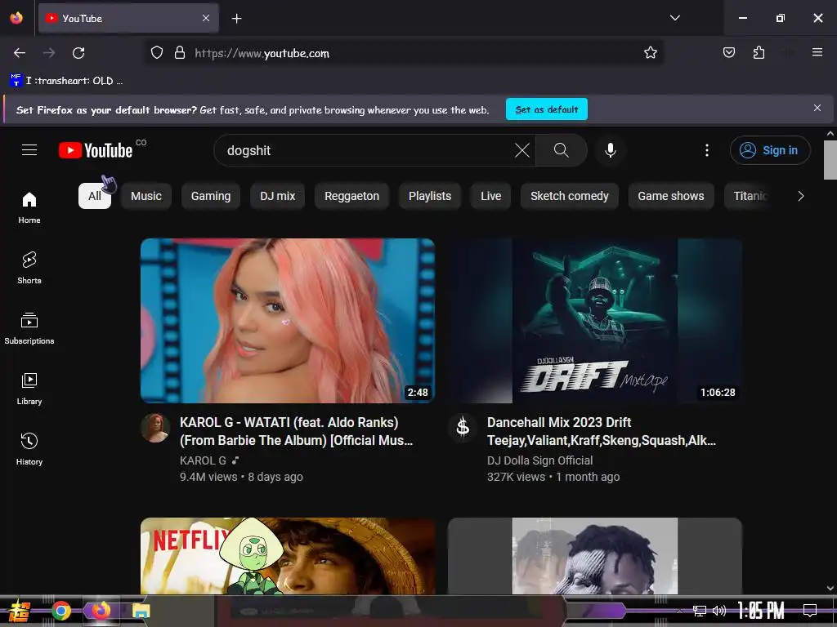The height and width of the screenshot is (627, 837).
Task: Click the KAROL G channel avatar
Action: [x=155, y=428]
